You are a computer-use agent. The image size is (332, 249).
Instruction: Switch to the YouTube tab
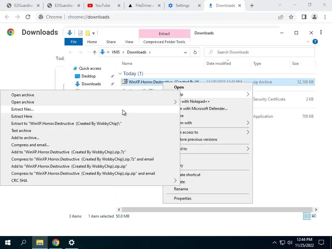click(102, 6)
